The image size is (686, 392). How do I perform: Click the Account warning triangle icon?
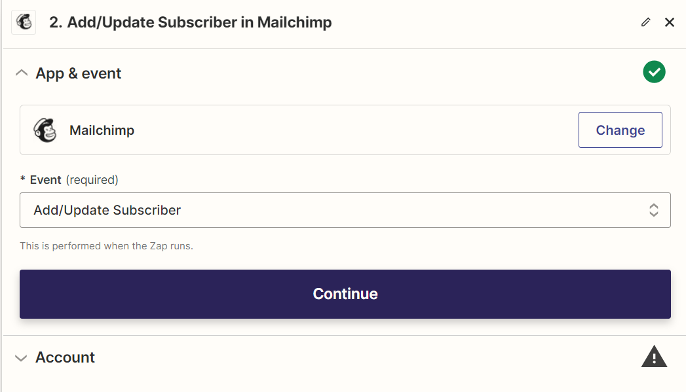tap(654, 357)
